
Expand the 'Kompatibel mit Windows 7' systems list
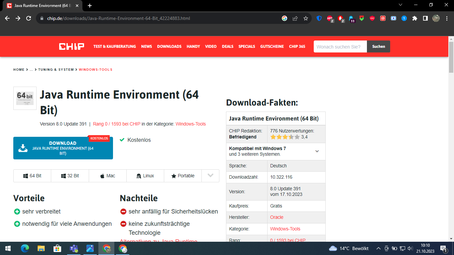tap(317, 151)
